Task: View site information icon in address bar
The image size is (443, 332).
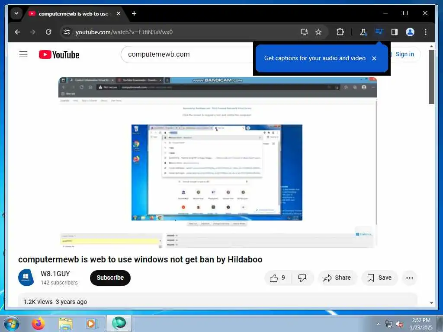Action: point(67,32)
